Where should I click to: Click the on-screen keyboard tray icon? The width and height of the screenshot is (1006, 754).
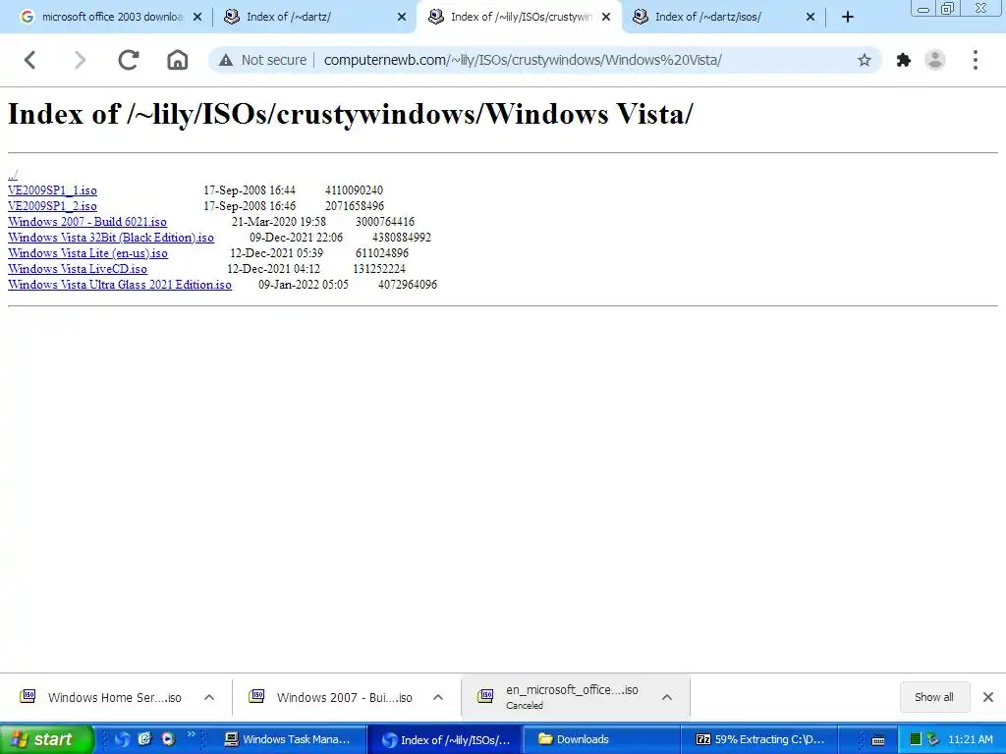coord(878,740)
